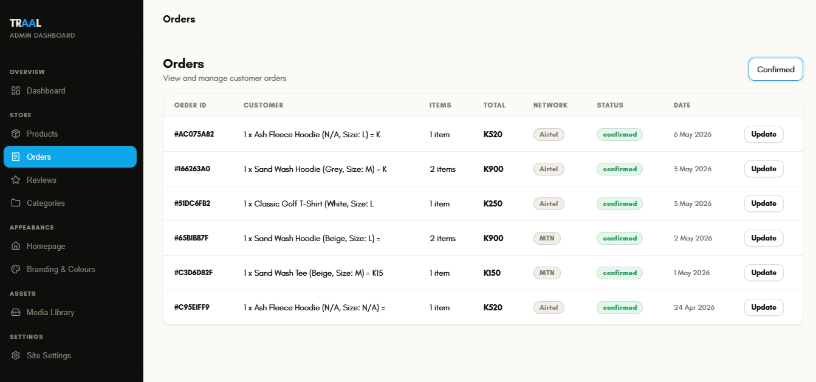Click order ID #C3D6D82F
The image size is (816, 382).
pos(193,273)
